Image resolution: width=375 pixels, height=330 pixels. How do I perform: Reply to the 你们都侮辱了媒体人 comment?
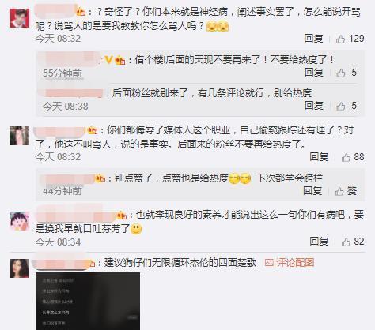319,157
